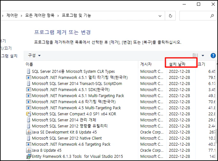Screen dimensions: 218x161
Task: Click the SQL Server 2012 Native Client icon
Action: pyautogui.click(x=28, y=138)
